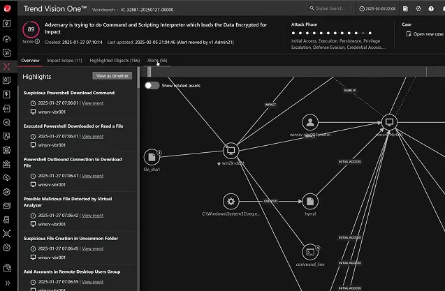
Task: Click Open new case link
Action: [424, 33]
